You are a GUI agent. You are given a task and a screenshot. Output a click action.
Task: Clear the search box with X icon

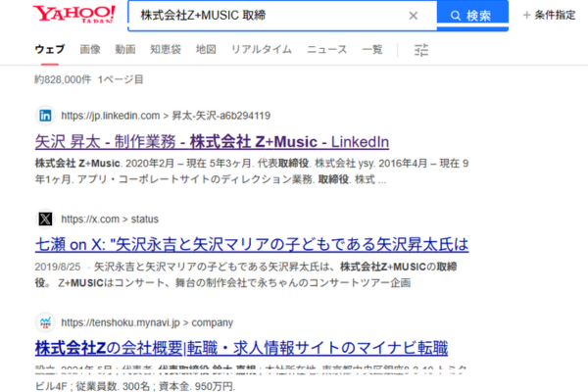click(414, 16)
